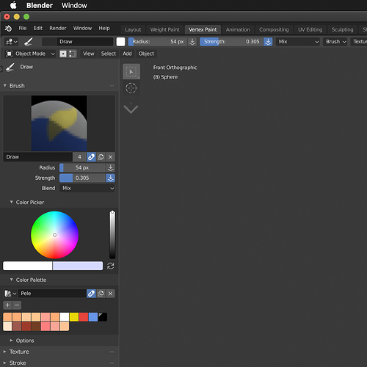Select the 3D Cursor tool
This screenshot has height=367, width=367.
coord(131,88)
